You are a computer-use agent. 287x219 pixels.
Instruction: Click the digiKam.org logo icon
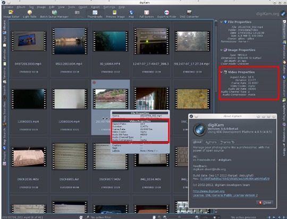click(283, 13)
